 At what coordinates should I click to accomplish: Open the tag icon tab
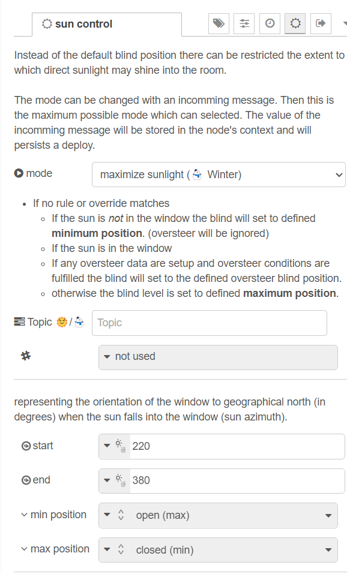(219, 24)
